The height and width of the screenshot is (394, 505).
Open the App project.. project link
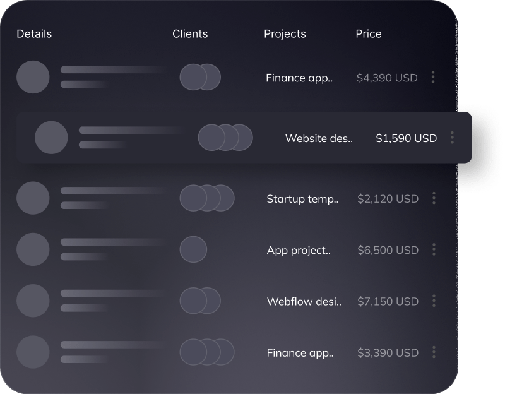299,250
